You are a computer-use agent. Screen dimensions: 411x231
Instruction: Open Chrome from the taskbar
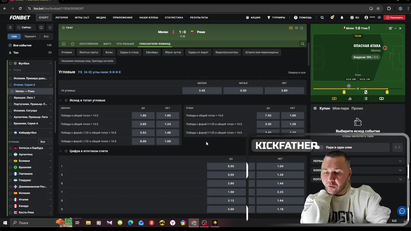(194, 223)
